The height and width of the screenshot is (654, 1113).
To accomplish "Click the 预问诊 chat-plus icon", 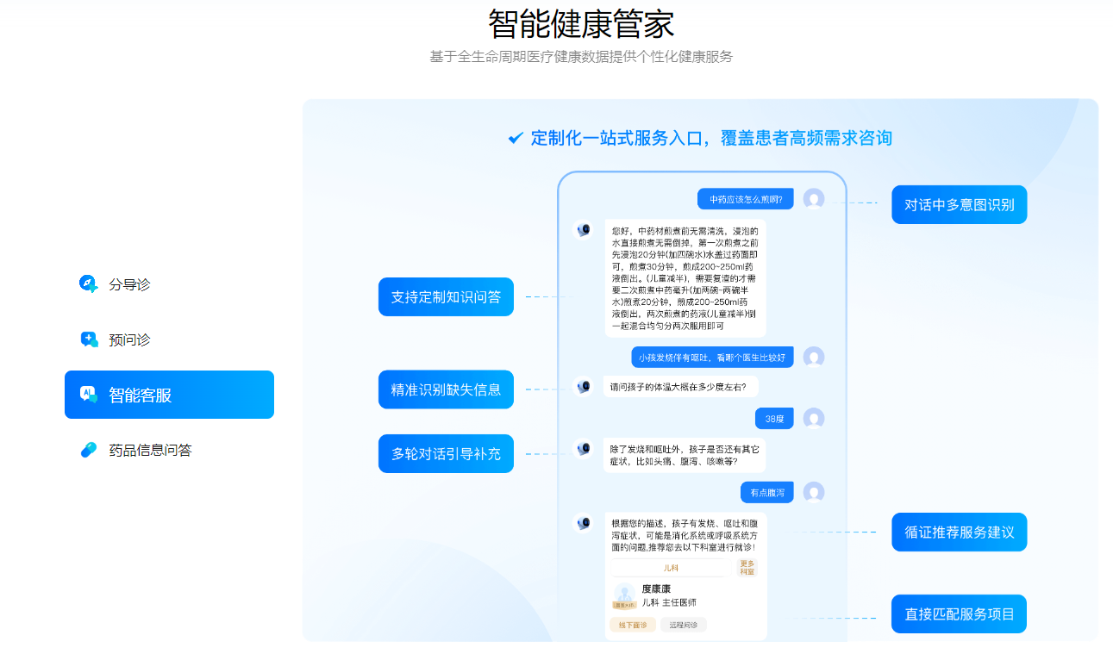I will click(89, 339).
